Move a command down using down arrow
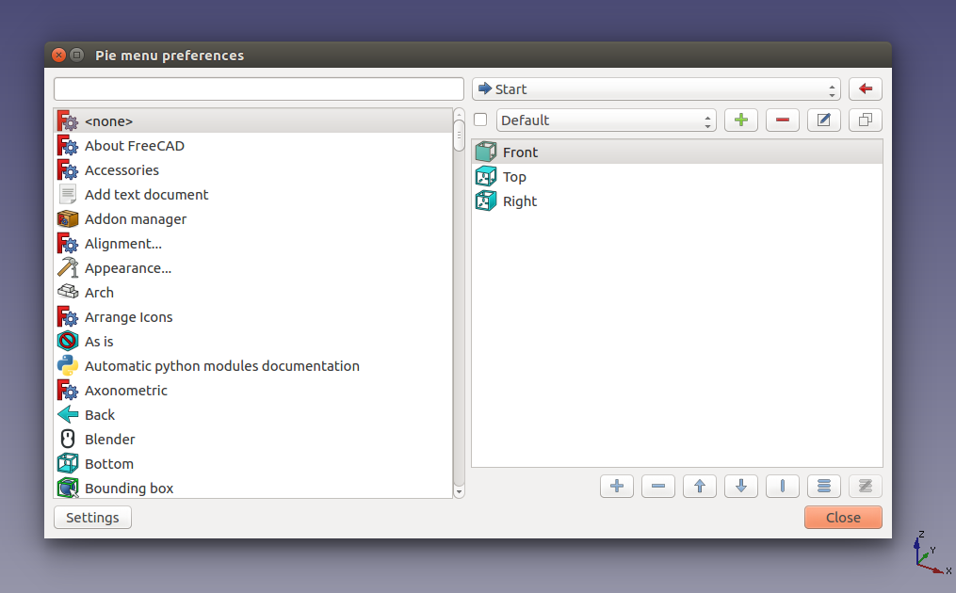Viewport: 956px width, 593px height. (740, 486)
